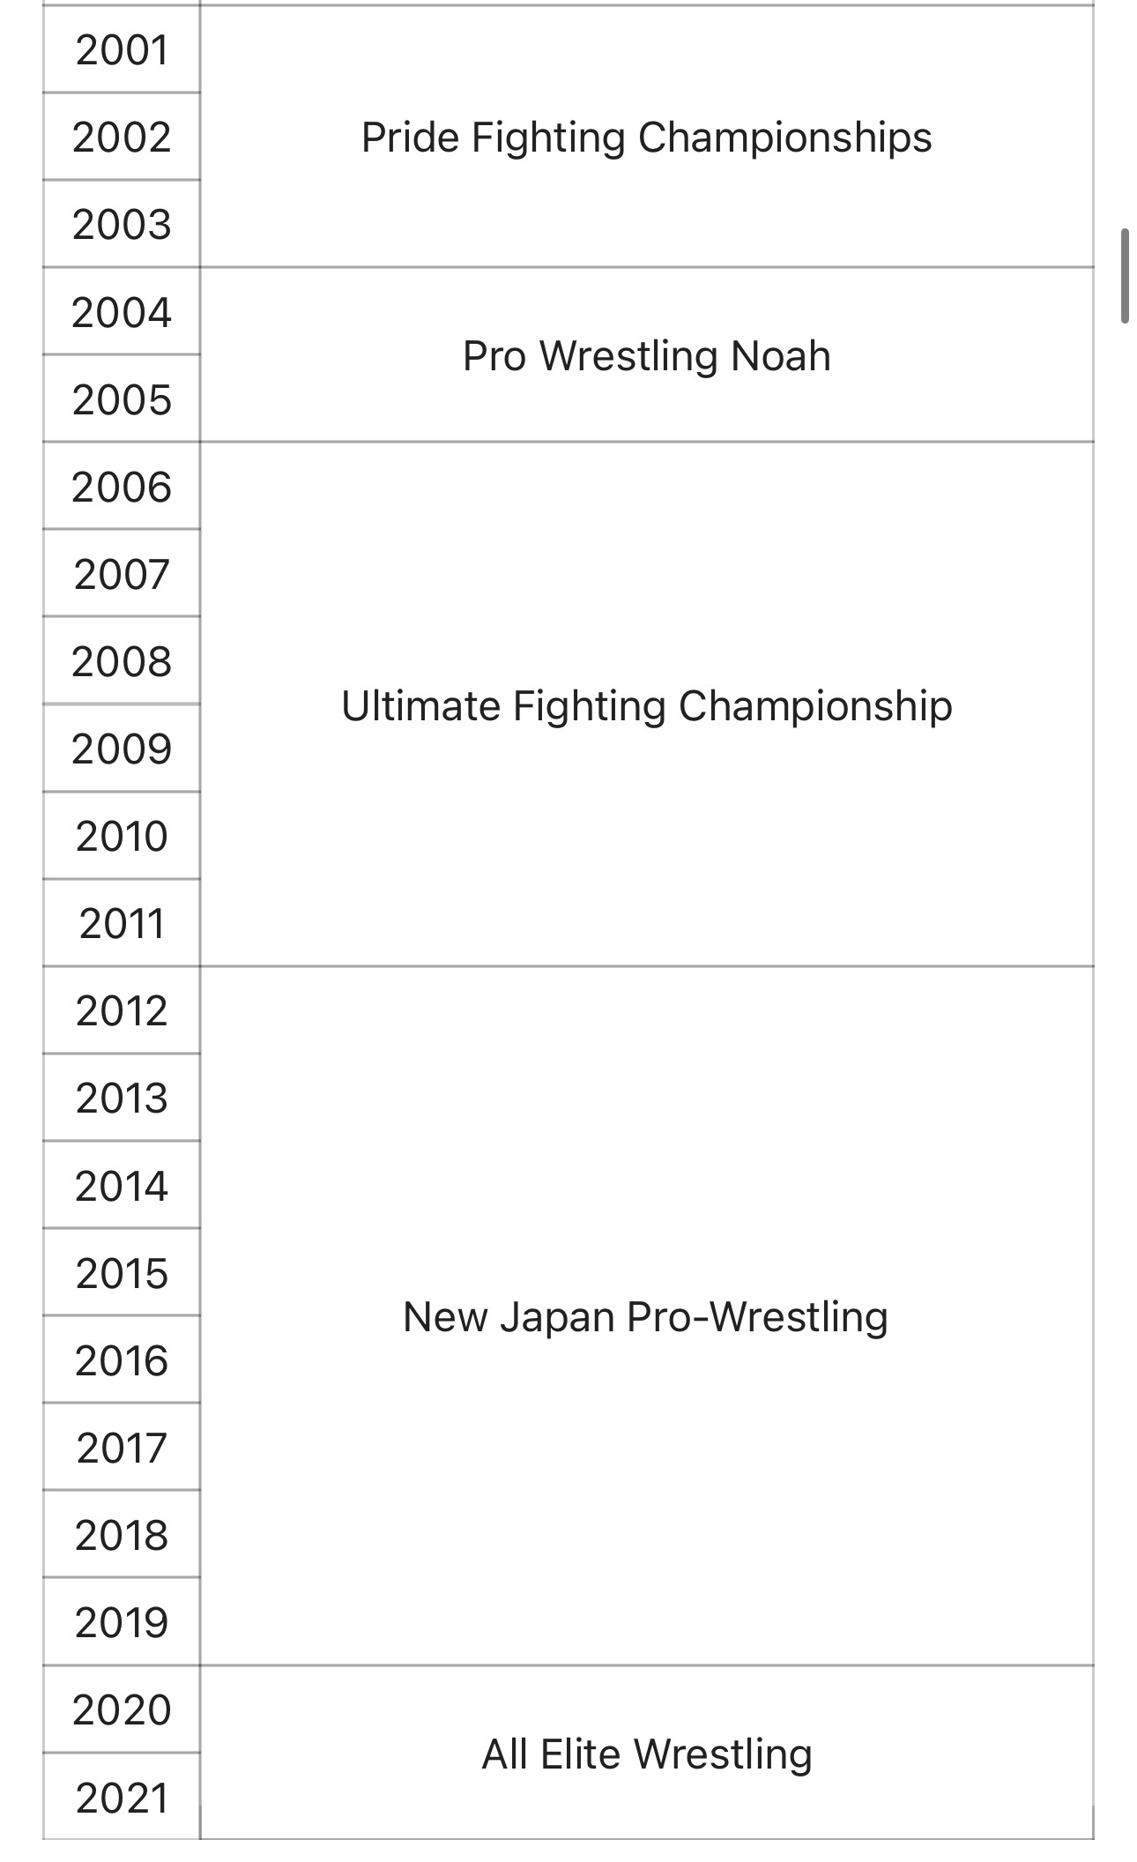Click New Japan Pro-Wrestling entry
Image resolution: width=1137 pixels, height=1862 pixels.
click(646, 1317)
